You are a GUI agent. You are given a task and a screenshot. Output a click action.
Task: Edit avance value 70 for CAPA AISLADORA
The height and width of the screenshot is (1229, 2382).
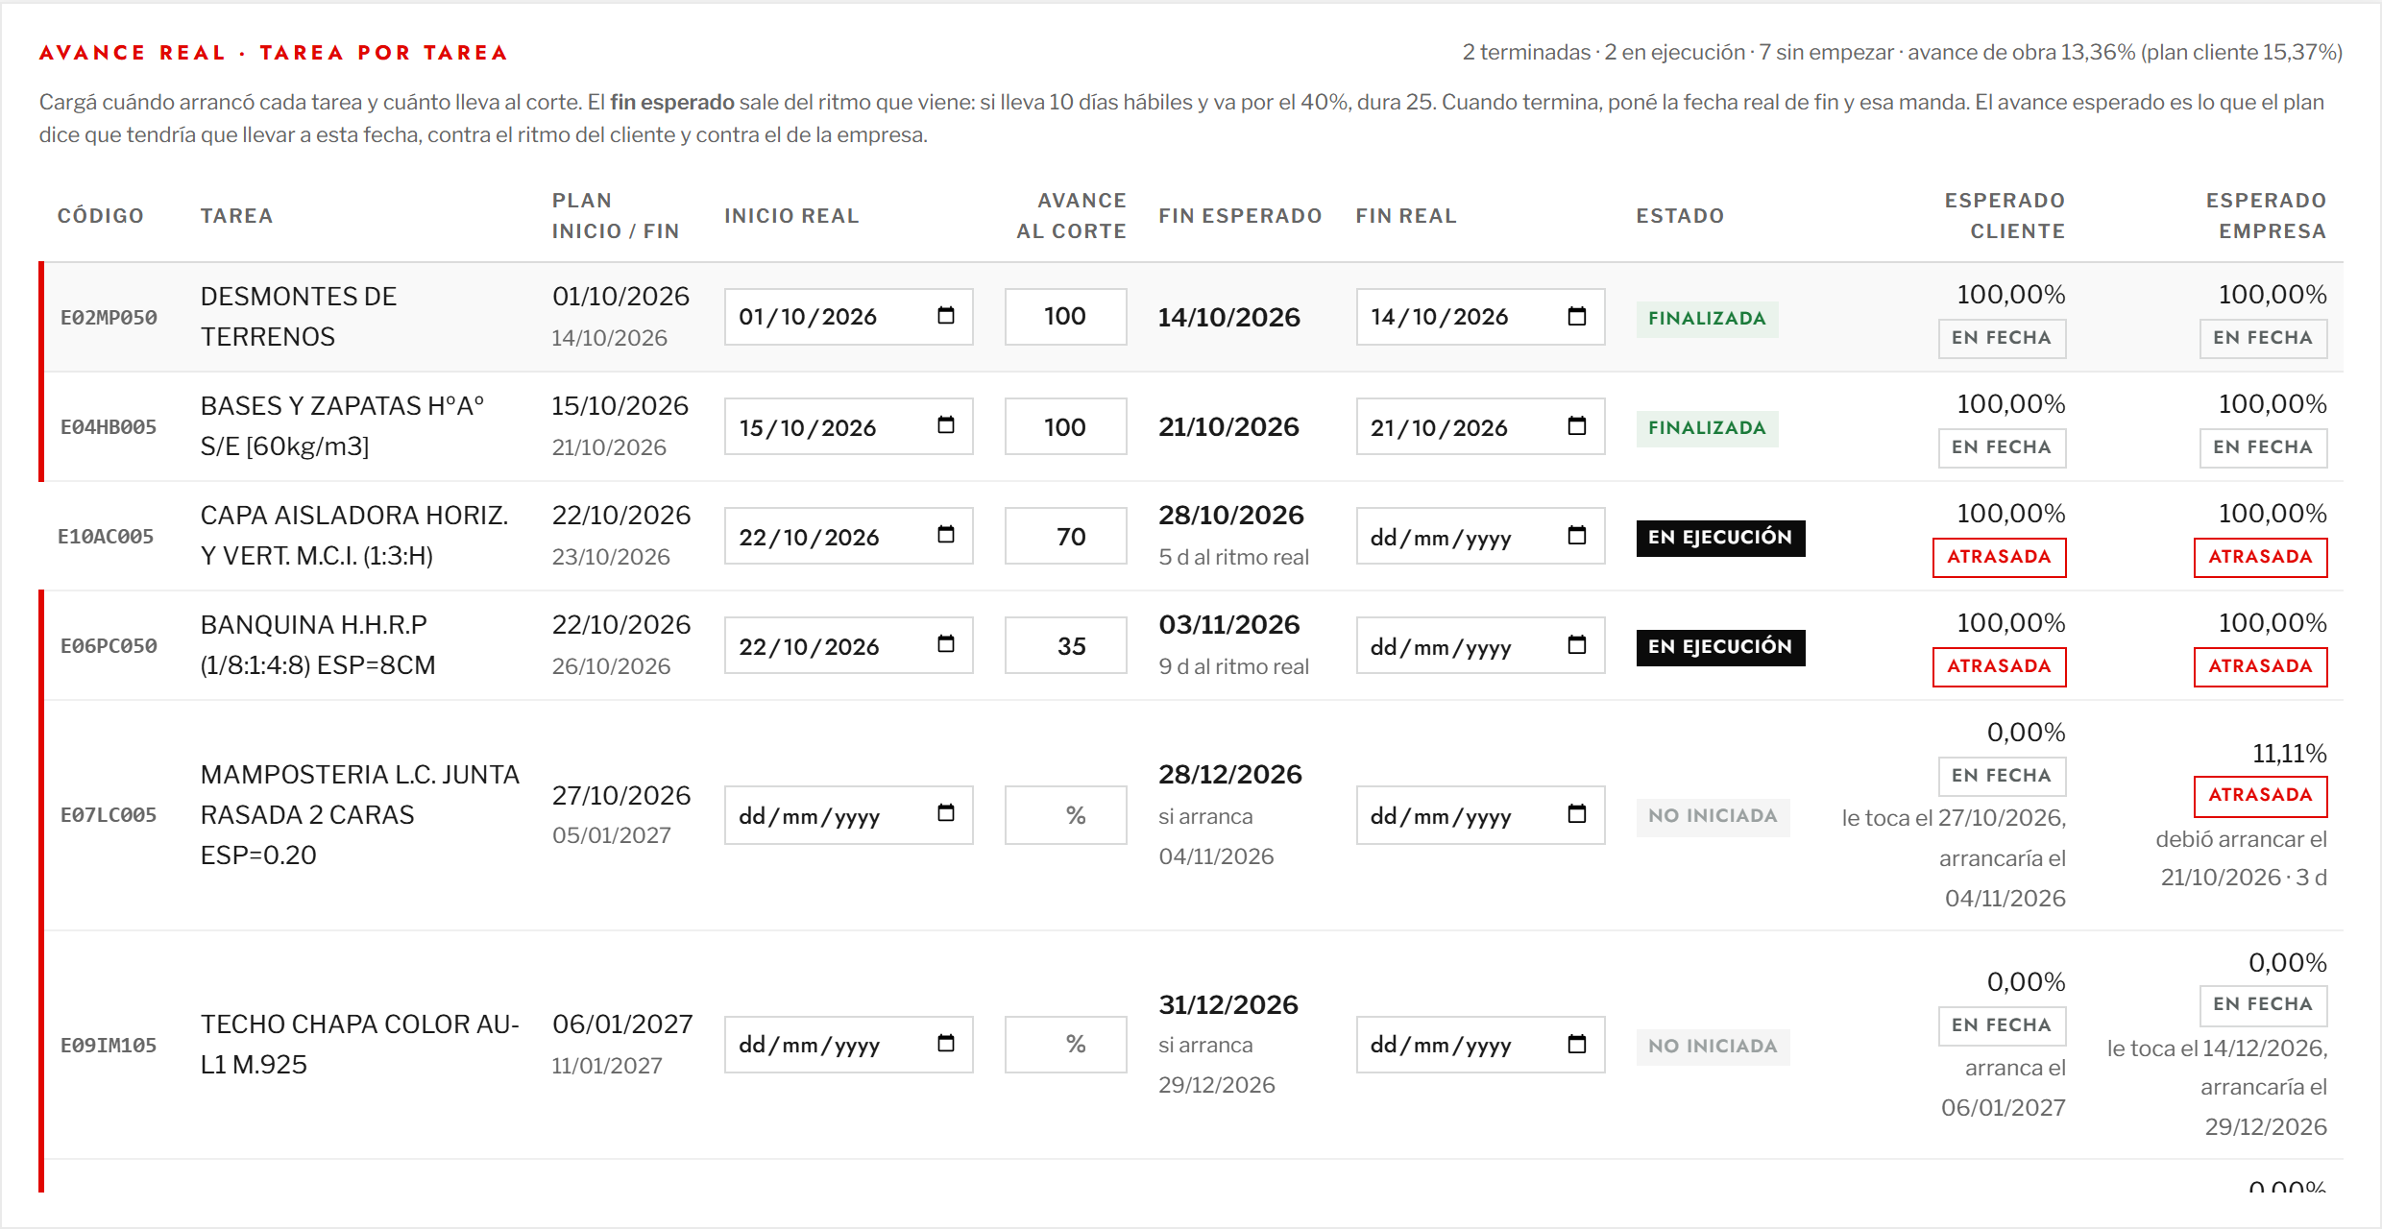pyautogui.click(x=1065, y=536)
